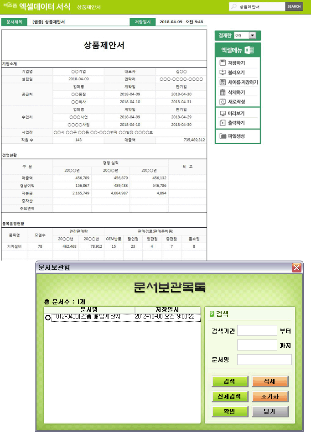The image size is (311, 439).
Task: Open the 결재란 count dropdown
Action: 252,35
